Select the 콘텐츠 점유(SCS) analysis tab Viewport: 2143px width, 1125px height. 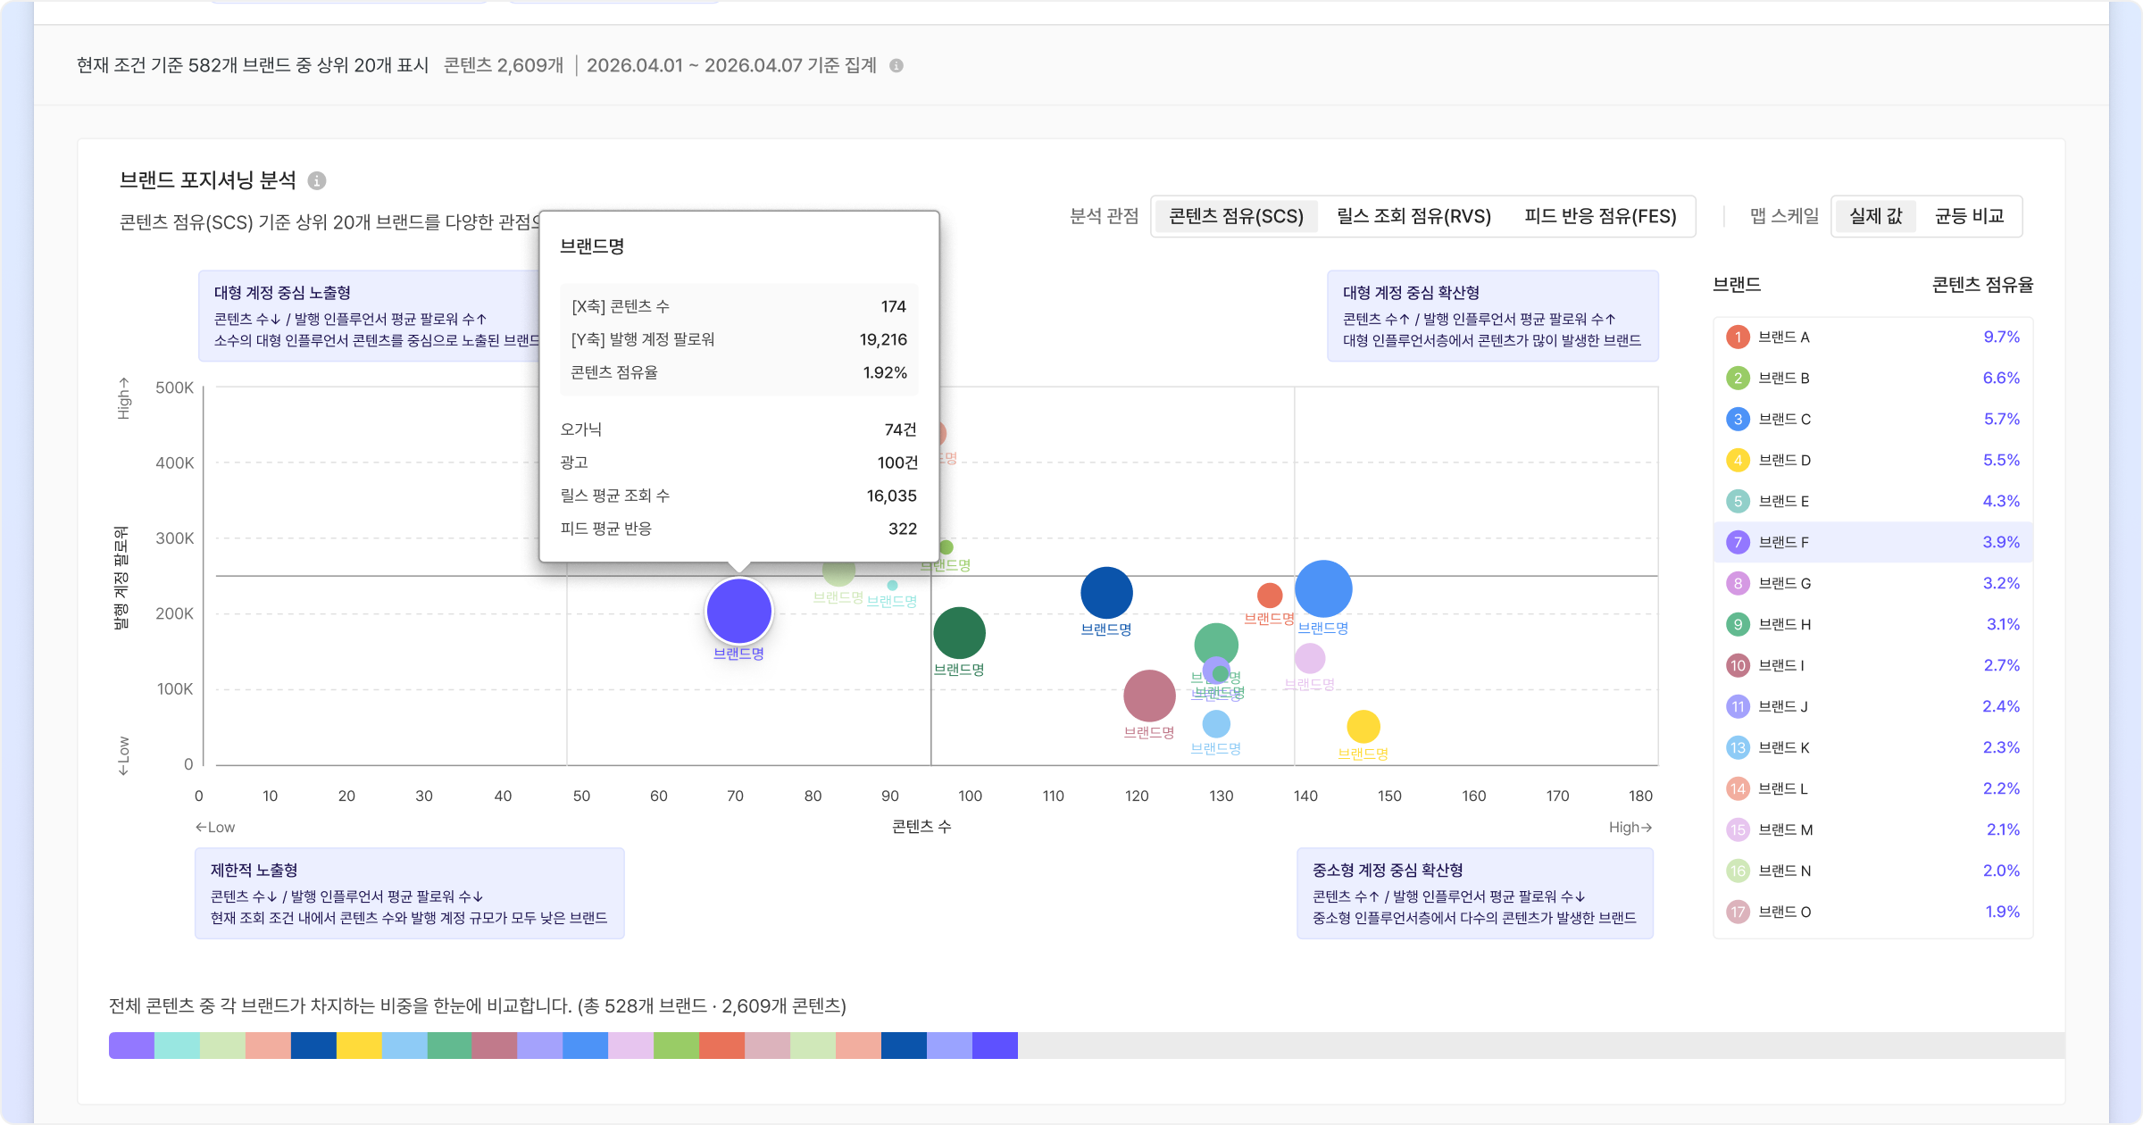tap(1236, 217)
